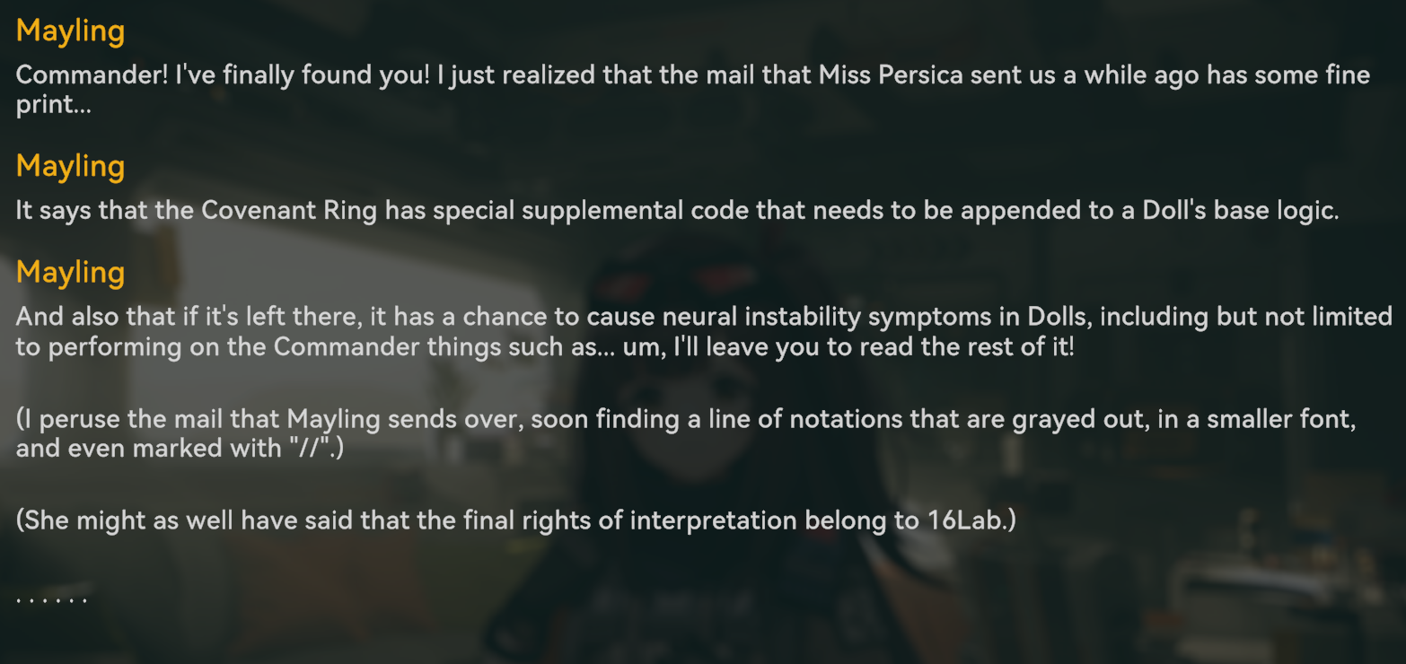Click the first Mayling speaker name
1406x664 pixels.
tap(70, 31)
